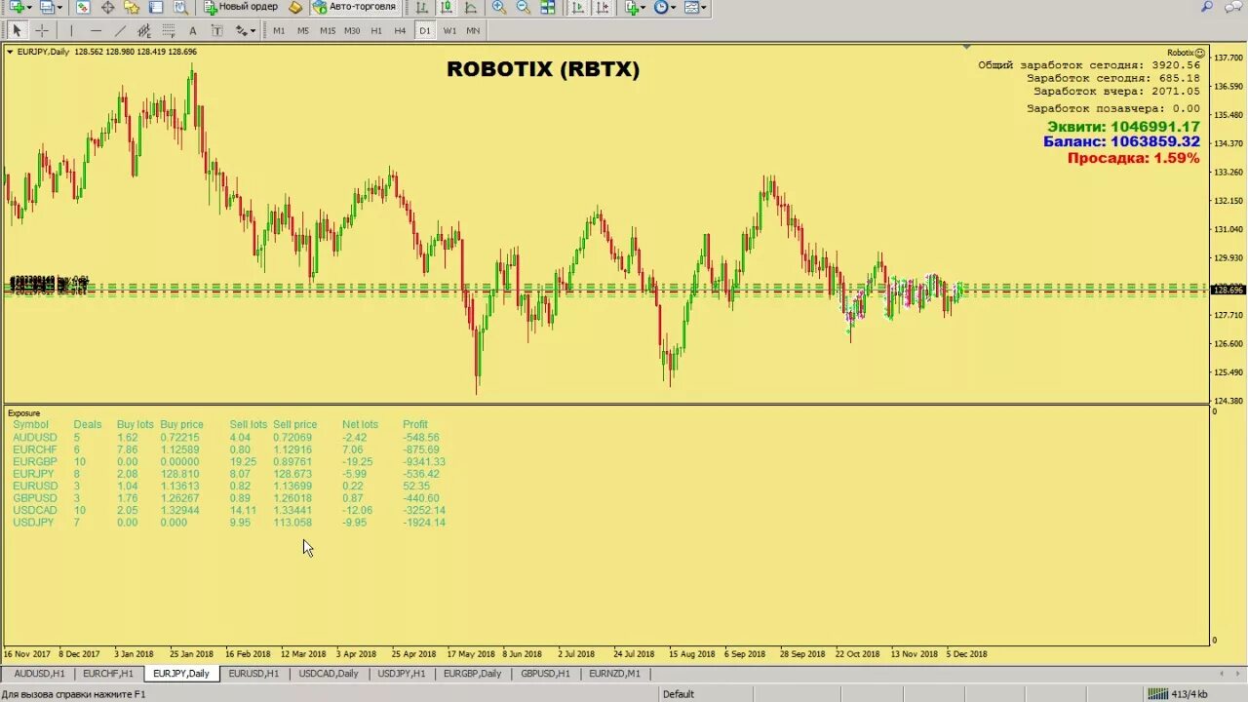Open the profiles icon

(49, 7)
